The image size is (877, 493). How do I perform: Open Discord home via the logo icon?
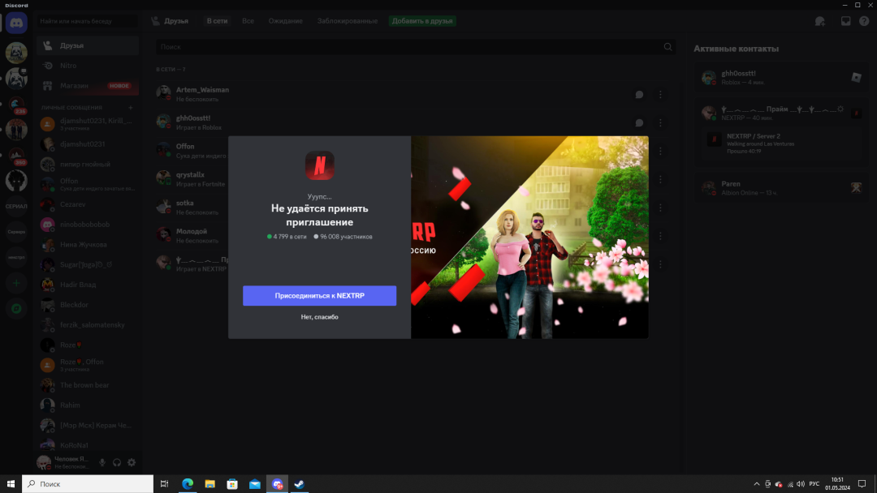[16, 23]
